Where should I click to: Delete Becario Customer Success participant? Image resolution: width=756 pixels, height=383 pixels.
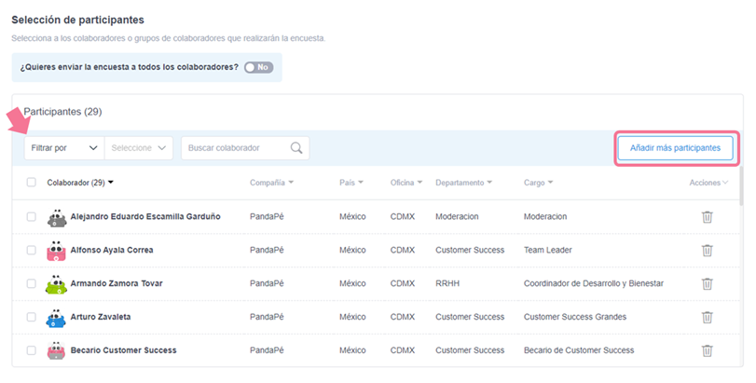pyautogui.click(x=707, y=350)
